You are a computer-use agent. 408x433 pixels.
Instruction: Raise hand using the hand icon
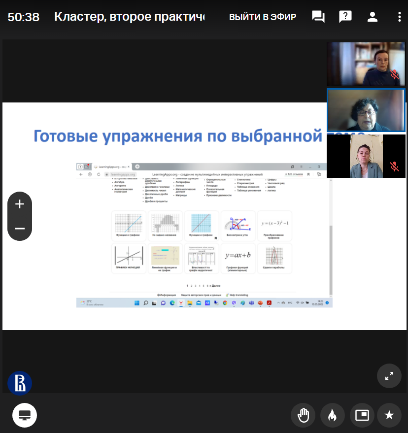303,415
